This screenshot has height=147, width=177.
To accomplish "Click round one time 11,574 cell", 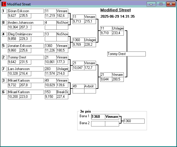I will click(51, 73).
